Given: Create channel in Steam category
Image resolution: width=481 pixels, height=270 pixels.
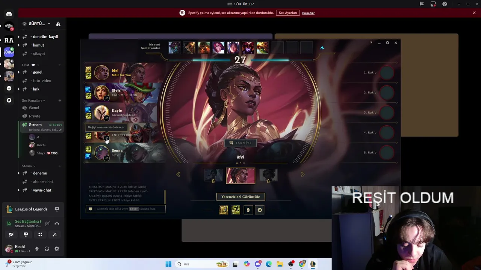Looking at the screenshot, I should pyautogui.click(x=60, y=166).
